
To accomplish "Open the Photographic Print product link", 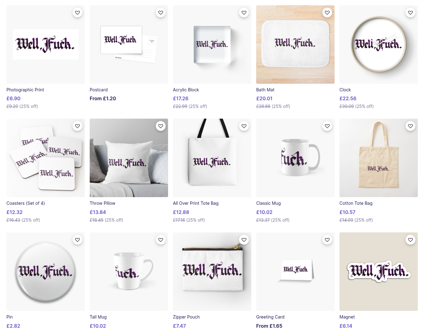I will pos(25,90).
